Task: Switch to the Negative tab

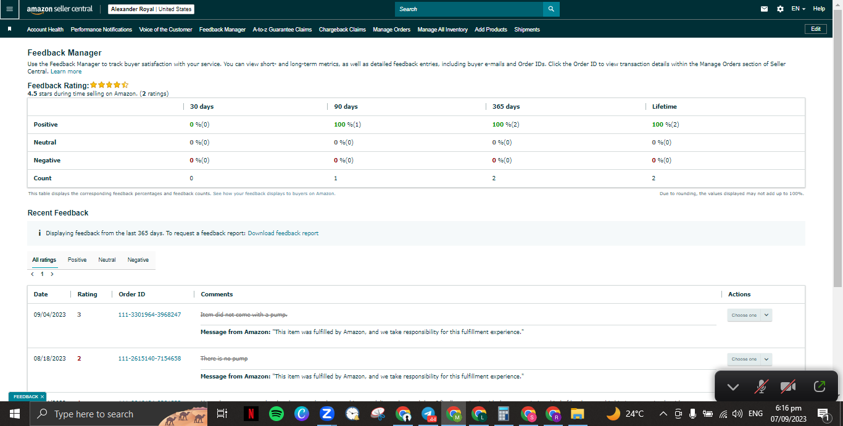Action: (x=138, y=260)
